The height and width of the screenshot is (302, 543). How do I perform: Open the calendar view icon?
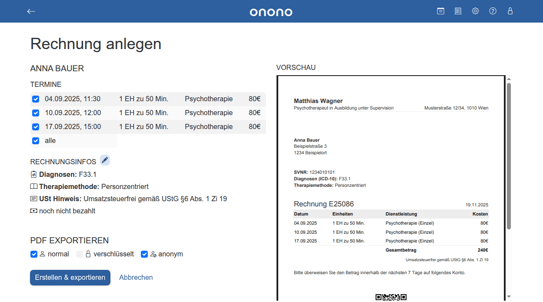click(440, 11)
